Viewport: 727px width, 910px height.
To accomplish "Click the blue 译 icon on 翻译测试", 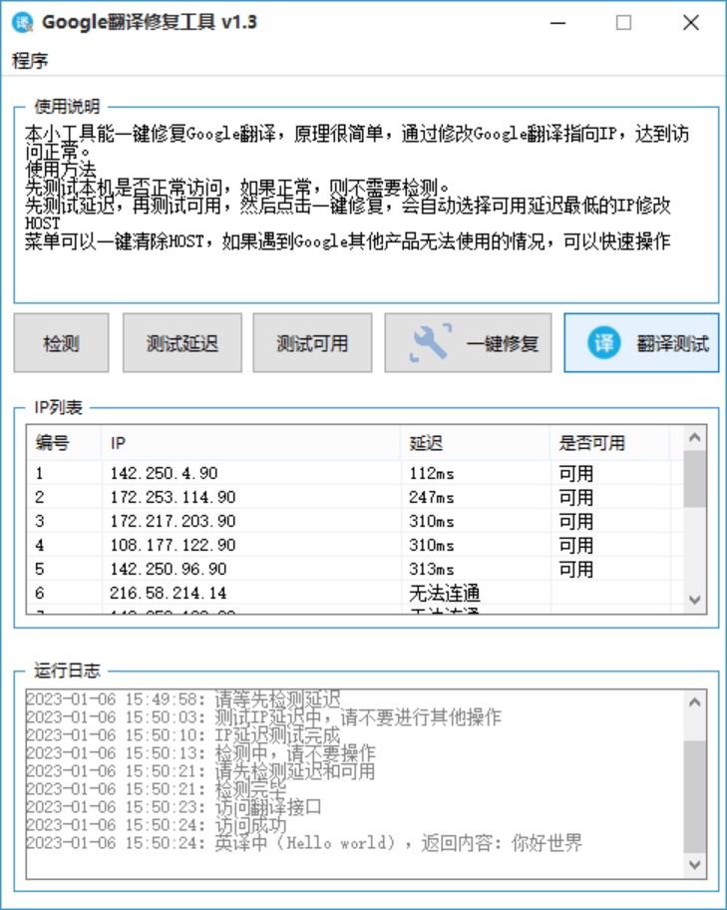I will pyautogui.click(x=603, y=343).
